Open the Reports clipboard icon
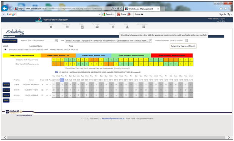This screenshot has width=234, height=141. click(113, 27)
